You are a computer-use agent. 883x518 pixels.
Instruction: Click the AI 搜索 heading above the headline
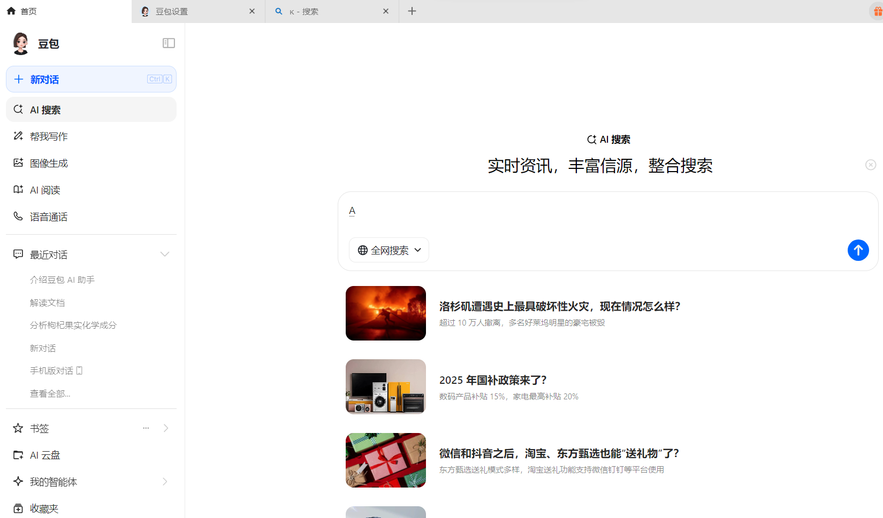pos(608,140)
